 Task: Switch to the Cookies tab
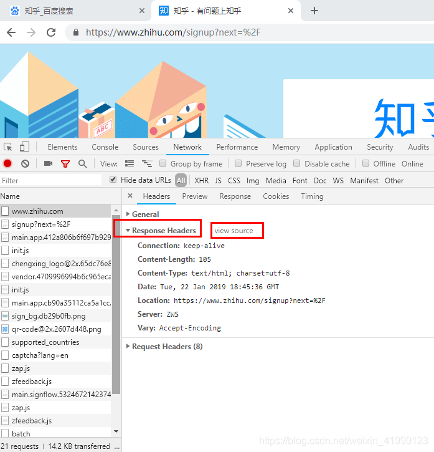pos(276,196)
